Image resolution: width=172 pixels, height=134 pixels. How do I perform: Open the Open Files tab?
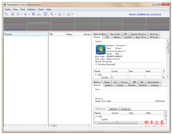[x=141, y=37]
